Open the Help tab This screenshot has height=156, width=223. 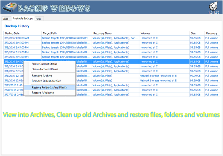(38, 19)
